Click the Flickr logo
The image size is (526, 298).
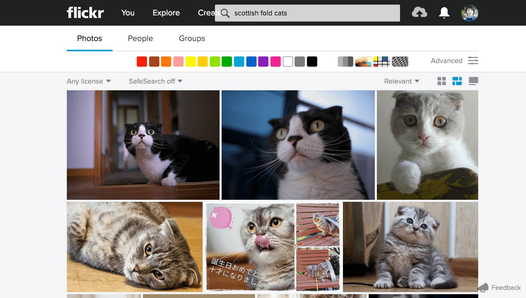coord(85,13)
